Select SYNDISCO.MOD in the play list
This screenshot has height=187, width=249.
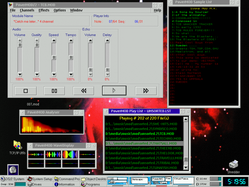[144, 129]
